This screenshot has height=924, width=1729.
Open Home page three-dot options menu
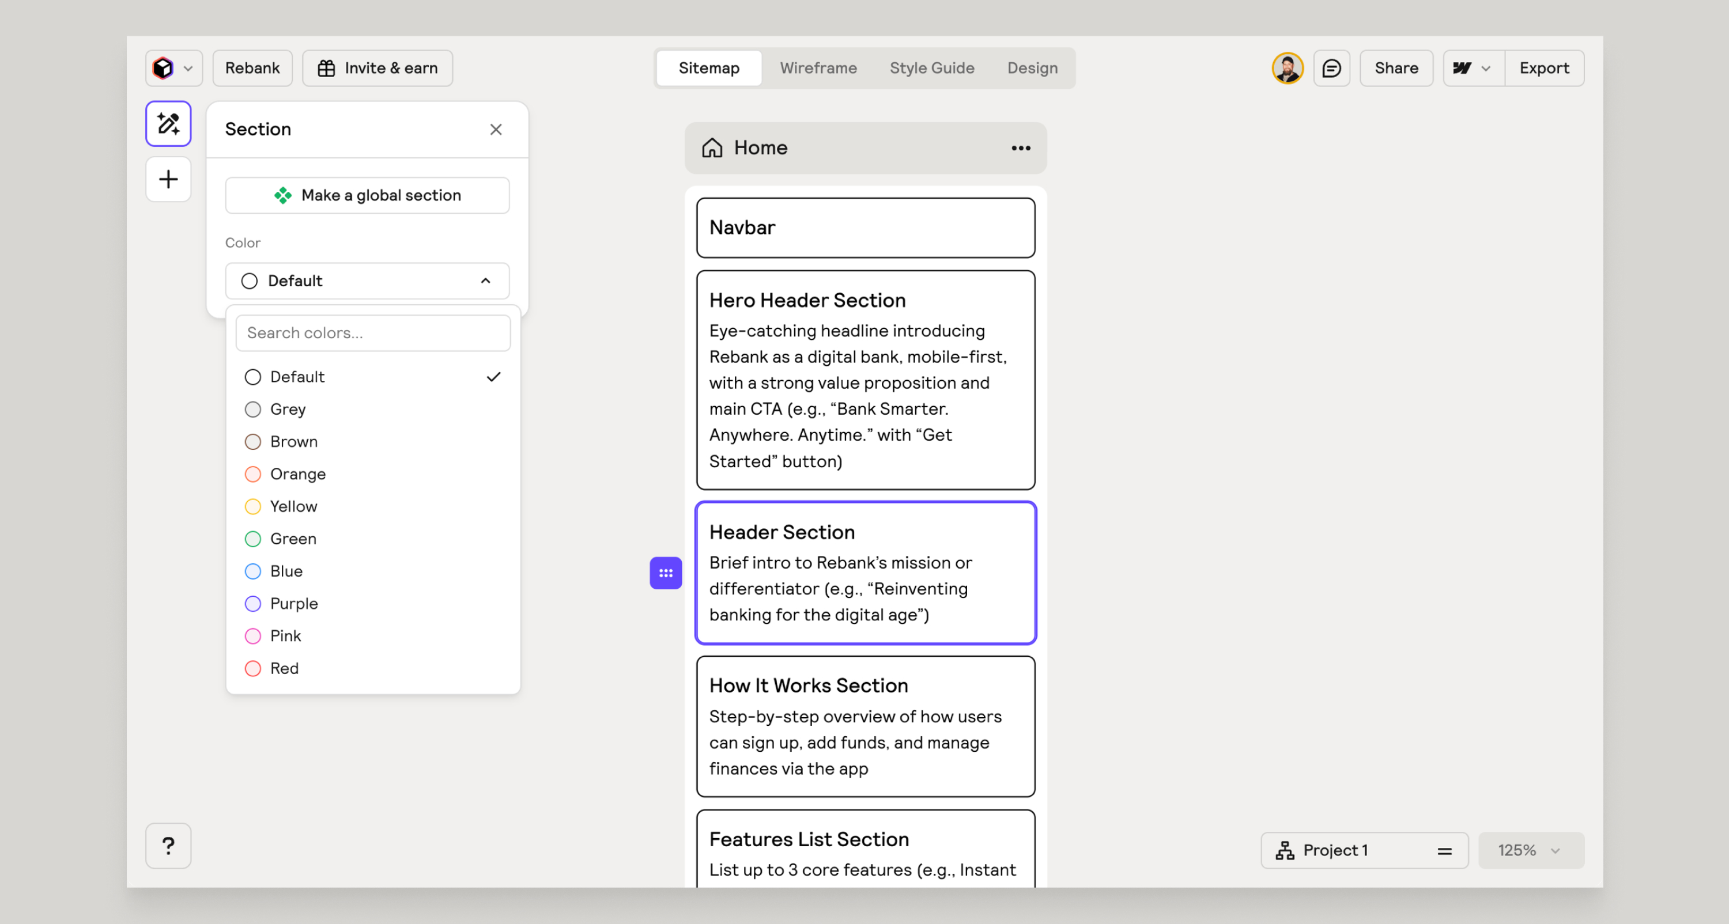point(1020,148)
